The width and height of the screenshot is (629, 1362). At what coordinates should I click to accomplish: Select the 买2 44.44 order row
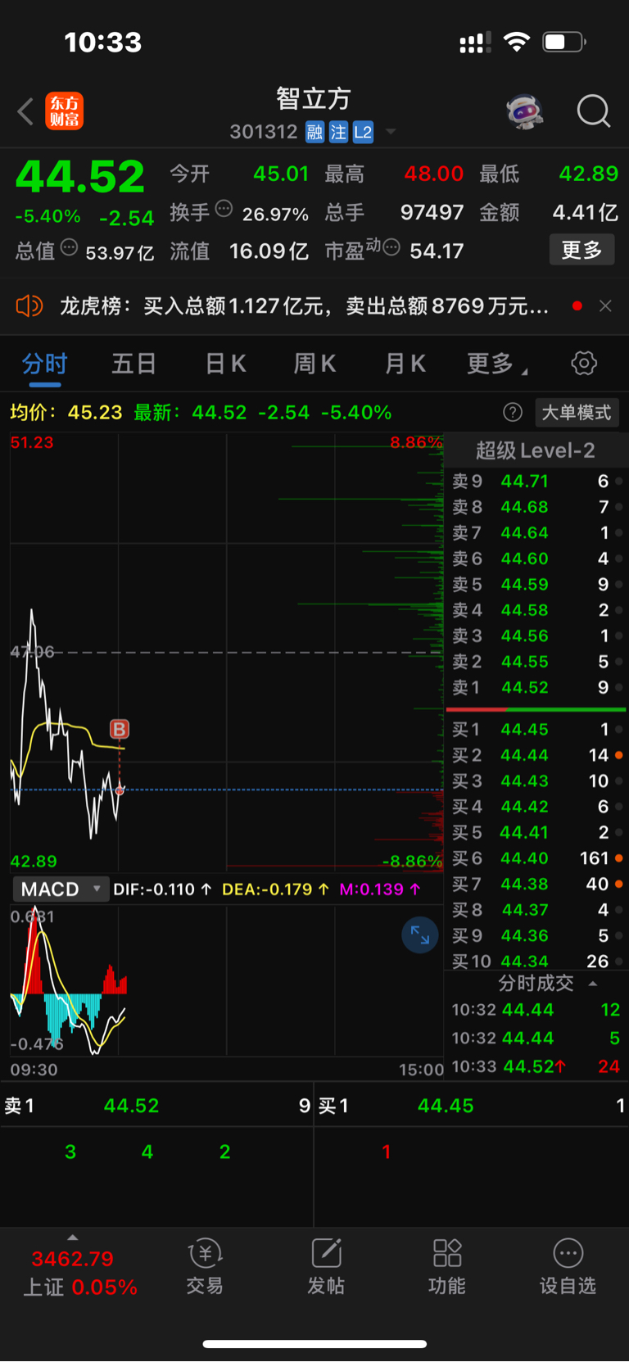[536, 755]
